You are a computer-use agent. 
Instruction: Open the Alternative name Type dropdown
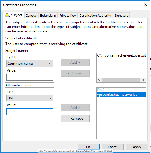coord(30,98)
